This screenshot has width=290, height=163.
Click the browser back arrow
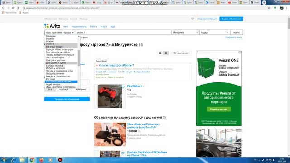pyautogui.click(x=3, y=8)
